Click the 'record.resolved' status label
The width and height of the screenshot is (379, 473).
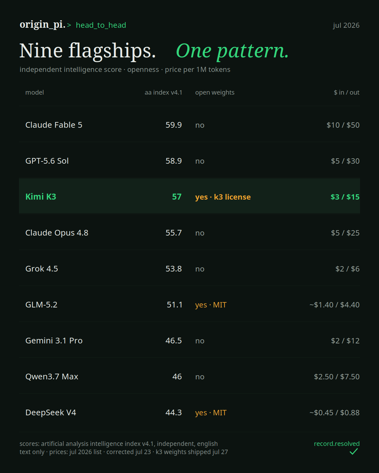[337, 444]
